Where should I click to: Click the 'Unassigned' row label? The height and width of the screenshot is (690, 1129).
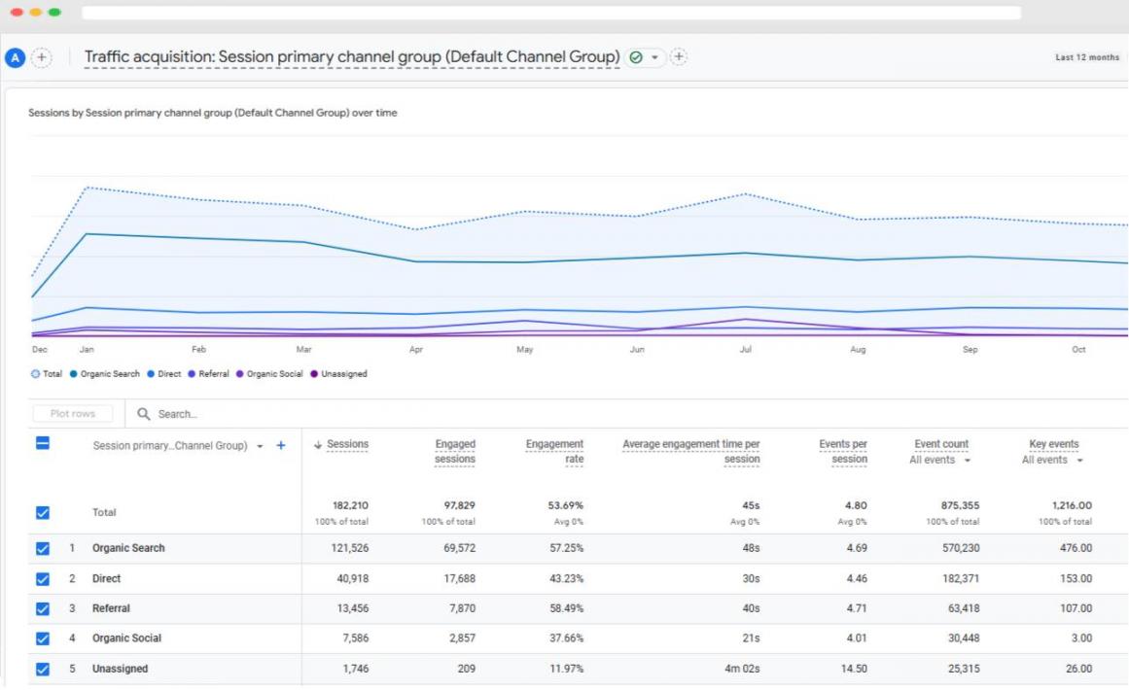120,669
